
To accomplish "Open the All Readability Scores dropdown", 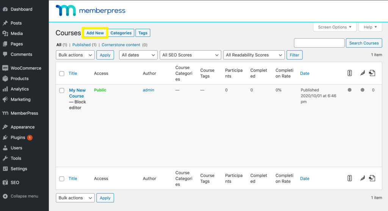I will pyautogui.click(x=254, y=55).
